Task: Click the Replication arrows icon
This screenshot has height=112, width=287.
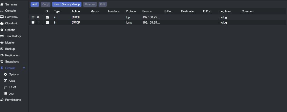Action: [2, 55]
